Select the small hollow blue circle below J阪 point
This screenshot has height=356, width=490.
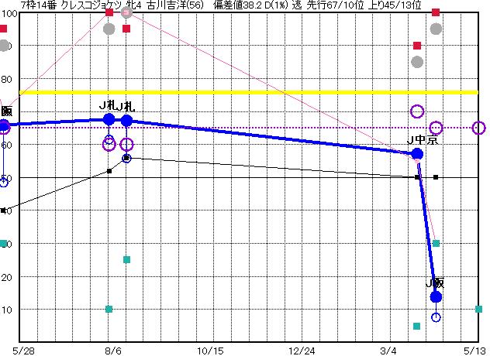coord(436,317)
